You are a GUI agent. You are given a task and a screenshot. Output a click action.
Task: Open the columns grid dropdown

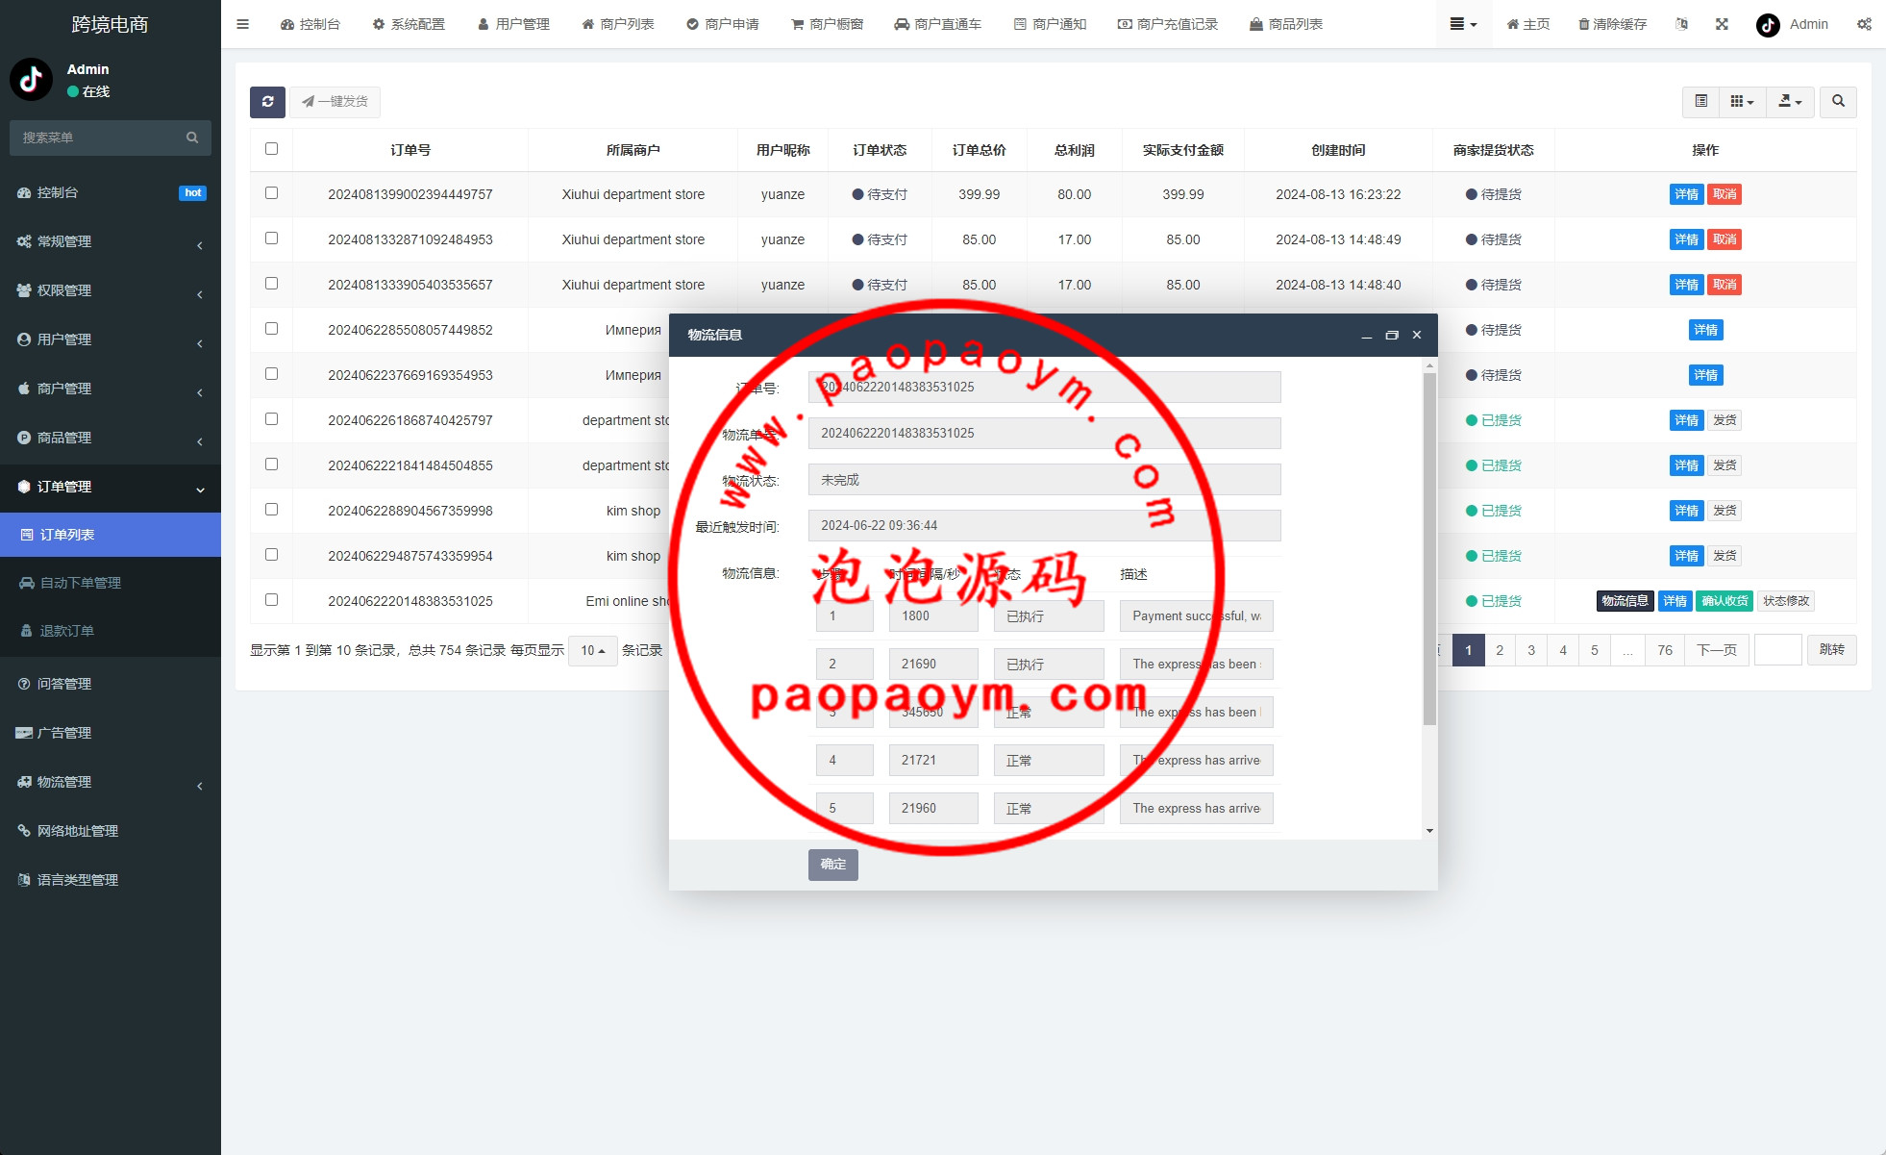click(1742, 102)
